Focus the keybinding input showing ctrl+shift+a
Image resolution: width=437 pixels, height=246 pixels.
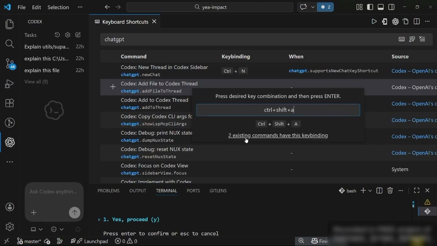point(278,110)
